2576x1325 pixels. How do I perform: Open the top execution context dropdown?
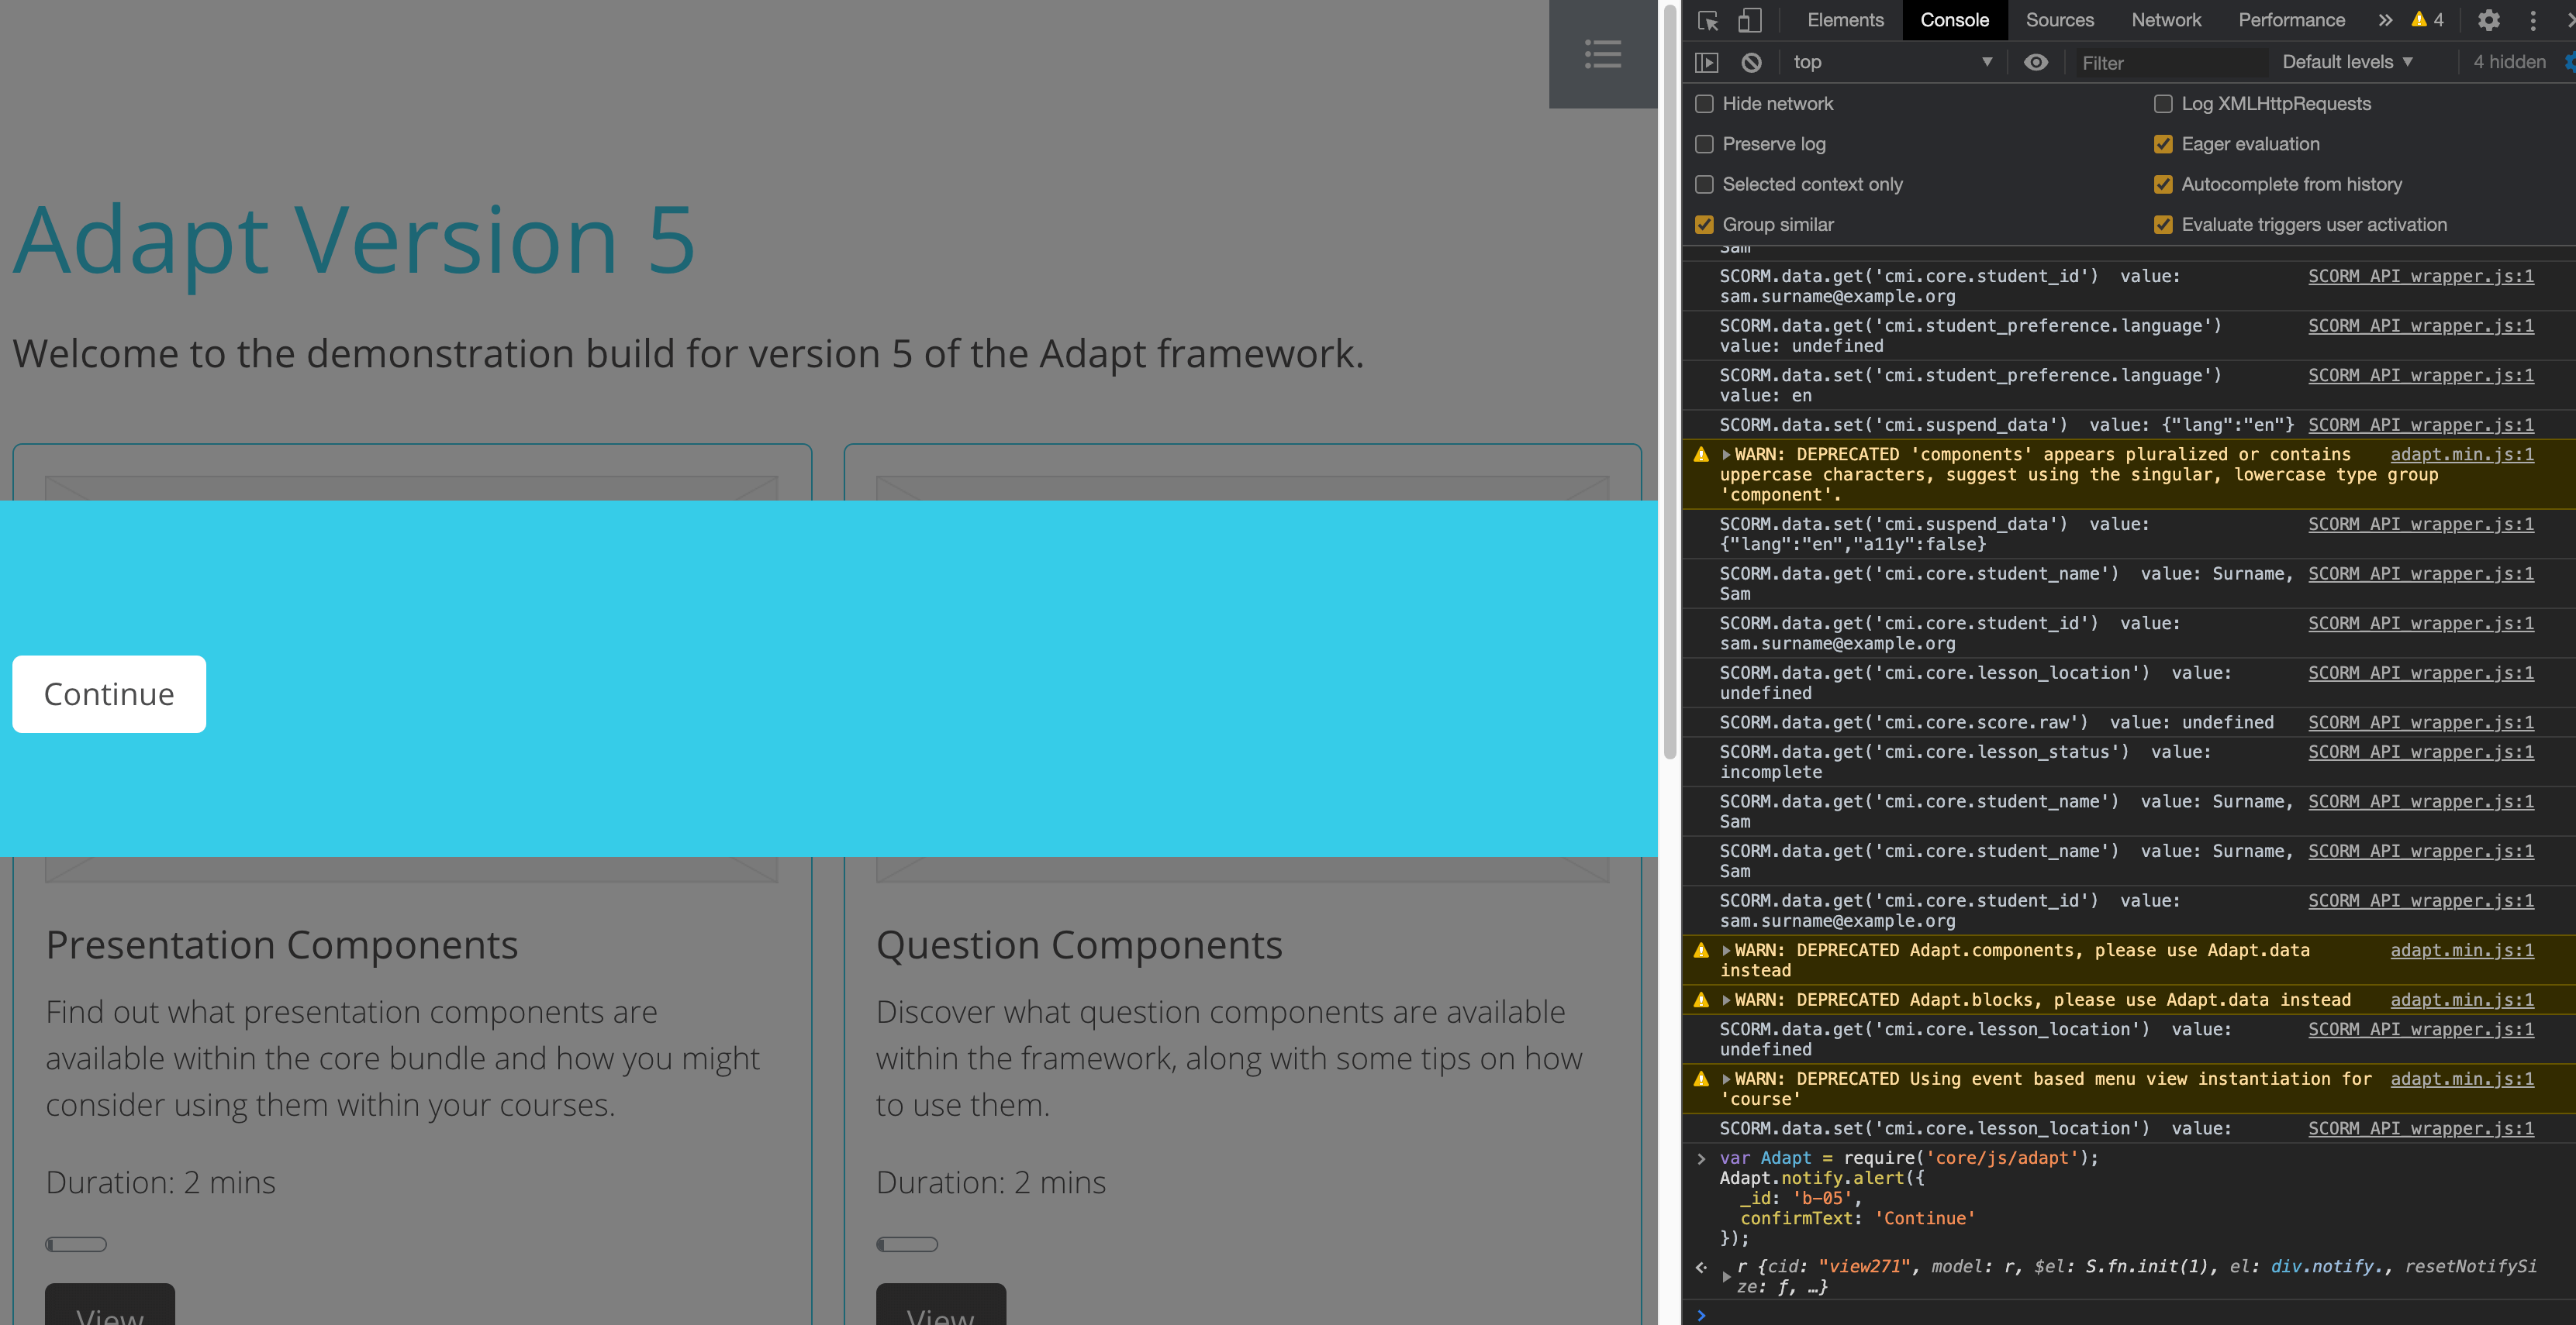click(1892, 62)
